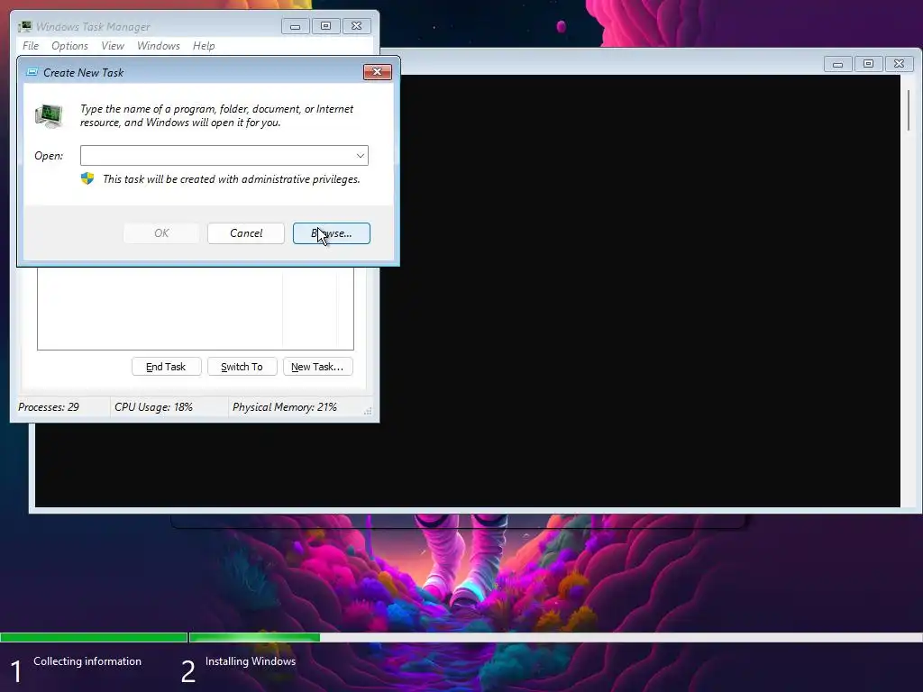The height and width of the screenshot is (692, 923).
Task: Click the Collecting information progress bar
Action: point(94,637)
